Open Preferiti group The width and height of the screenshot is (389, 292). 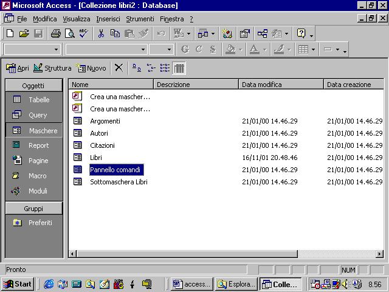33,223
